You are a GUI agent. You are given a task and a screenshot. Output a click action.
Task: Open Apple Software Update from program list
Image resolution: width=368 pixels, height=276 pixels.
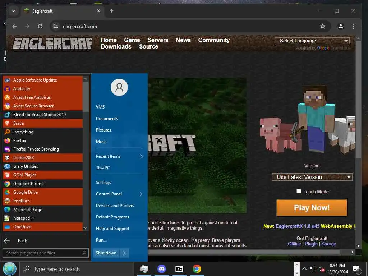click(x=42, y=80)
